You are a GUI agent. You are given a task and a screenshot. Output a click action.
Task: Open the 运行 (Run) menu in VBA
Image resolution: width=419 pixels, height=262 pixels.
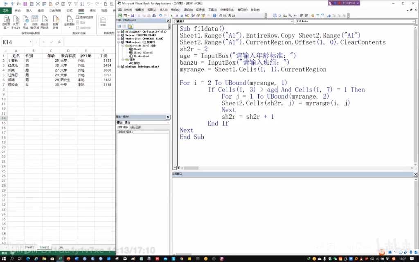(200, 10)
